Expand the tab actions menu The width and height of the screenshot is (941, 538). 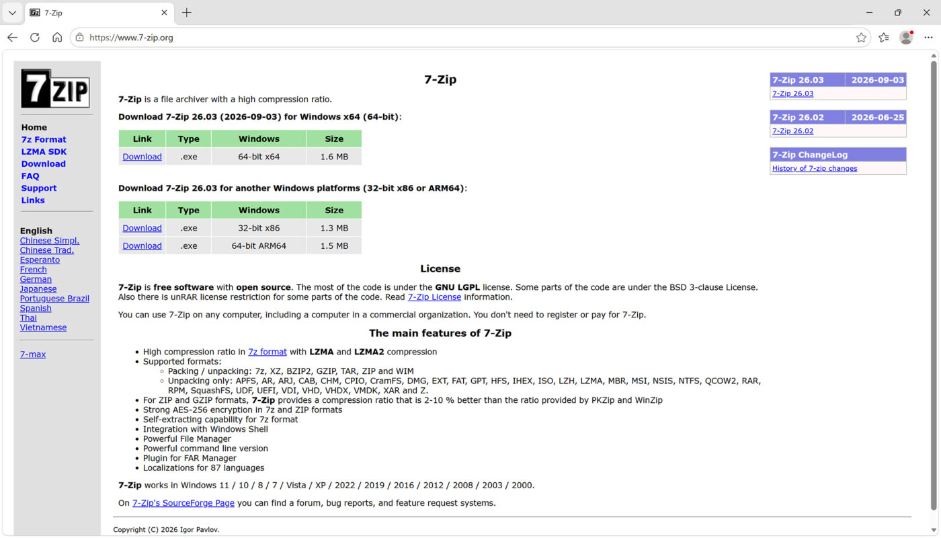tap(12, 13)
